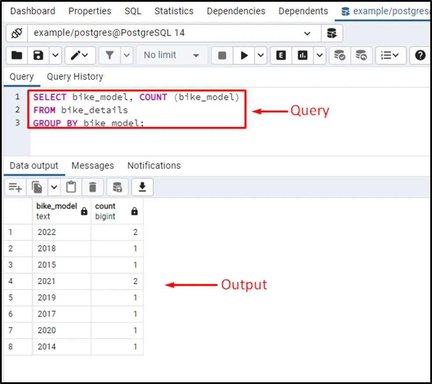432x384 pixels.
Task: Click the copy rows icon
Action: click(37, 187)
